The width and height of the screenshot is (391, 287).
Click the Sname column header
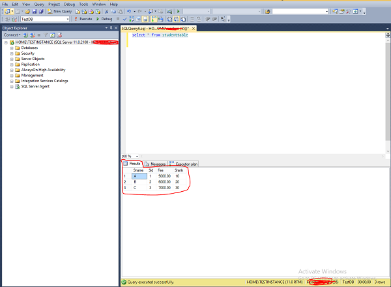coord(138,170)
